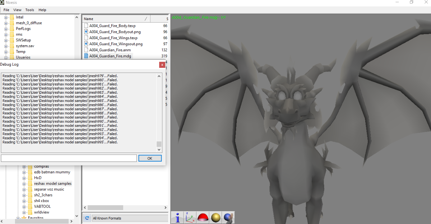Click the Debug Log command input field

pyautogui.click(x=69, y=158)
